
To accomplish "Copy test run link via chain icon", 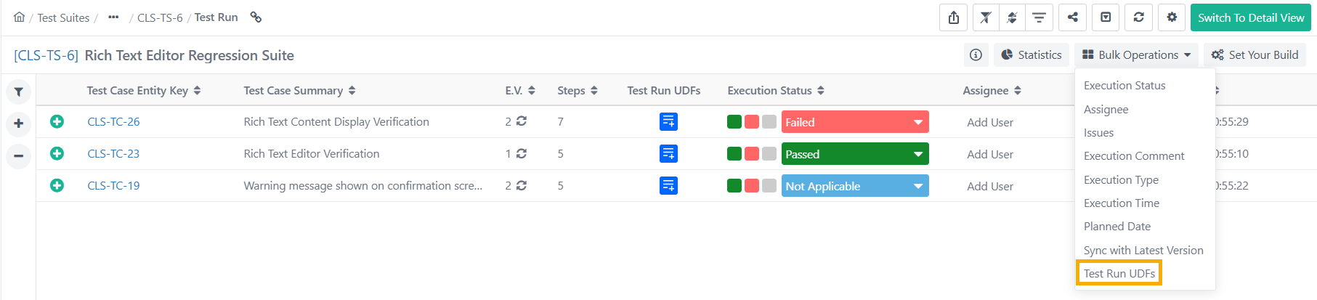I will [256, 17].
